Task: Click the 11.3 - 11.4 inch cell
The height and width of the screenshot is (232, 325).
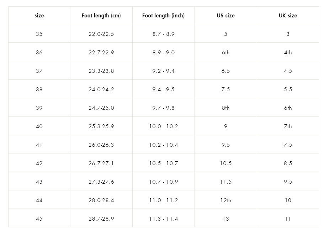Action: click(163, 219)
